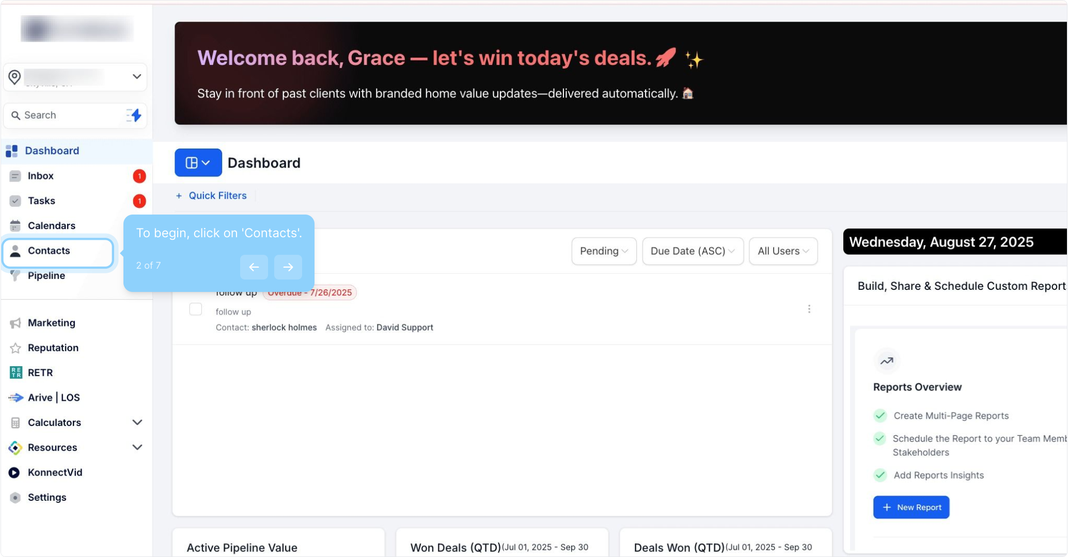Click the sidebar Search field
1068x557 pixels.
coord(67,115)
